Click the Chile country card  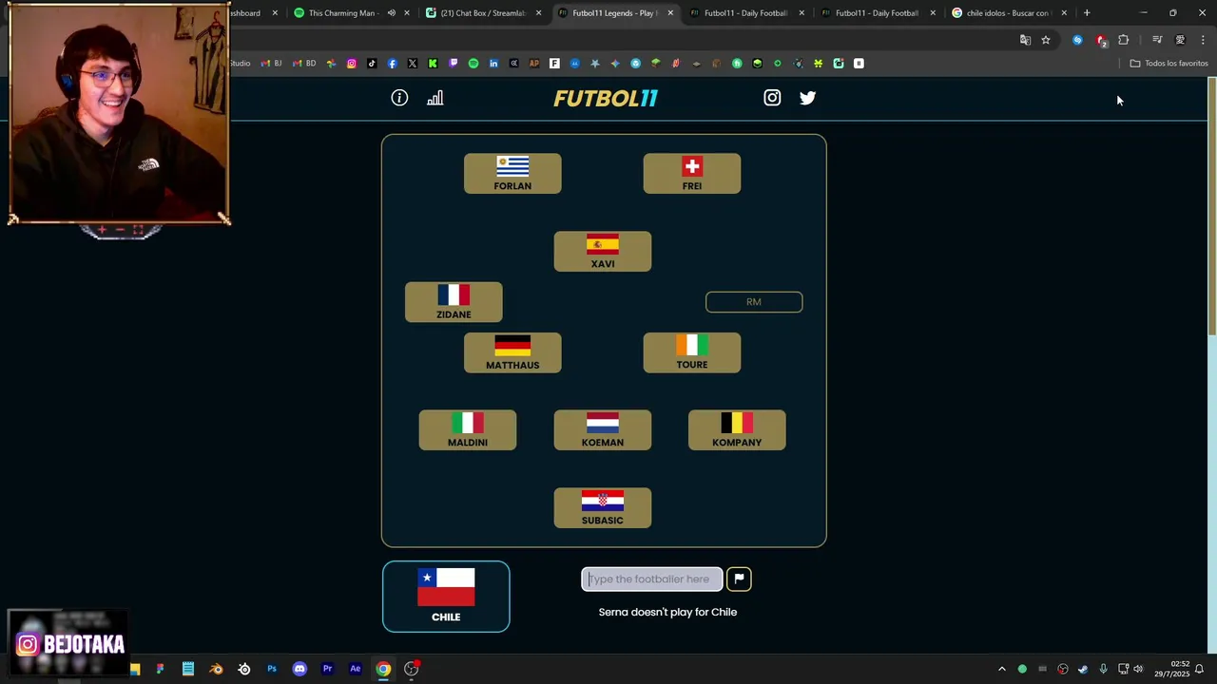(x=446, y=597)
